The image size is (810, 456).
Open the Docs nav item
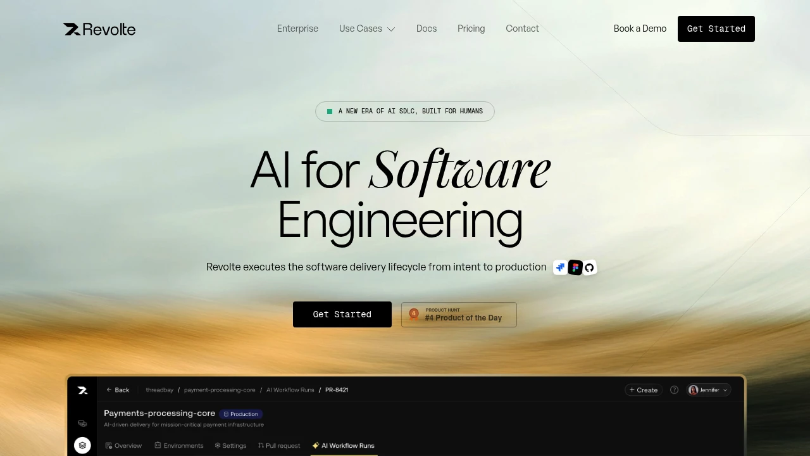[427, 28]
